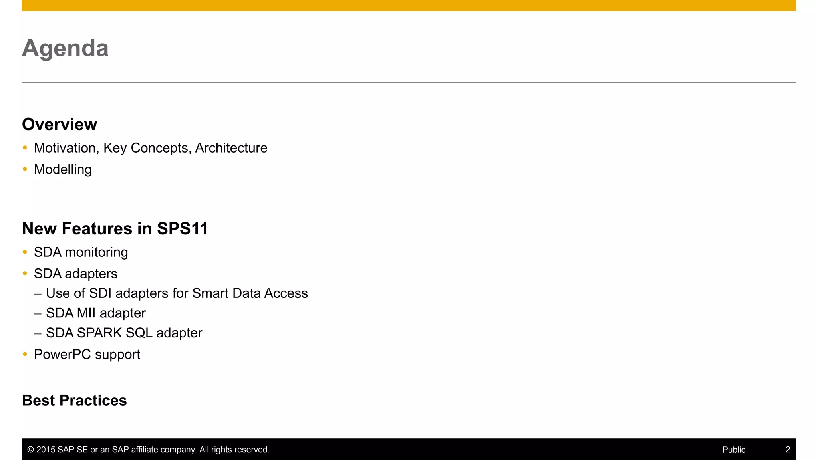The height and width of the screenshot is (460, 818).
Task: Click the 'SDA MII adapter' sub-item
Action: tap(96, 313)
